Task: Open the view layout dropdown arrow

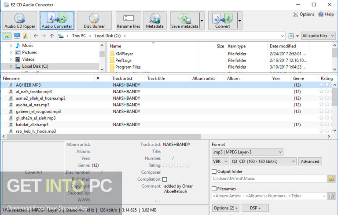Action: (297, 36)
